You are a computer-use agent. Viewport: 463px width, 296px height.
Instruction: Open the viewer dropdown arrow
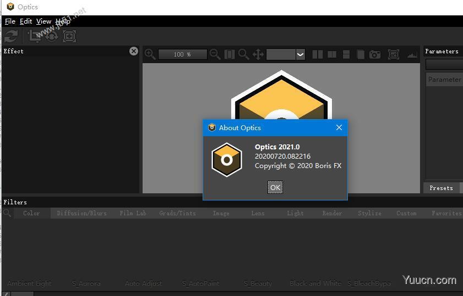300,54
